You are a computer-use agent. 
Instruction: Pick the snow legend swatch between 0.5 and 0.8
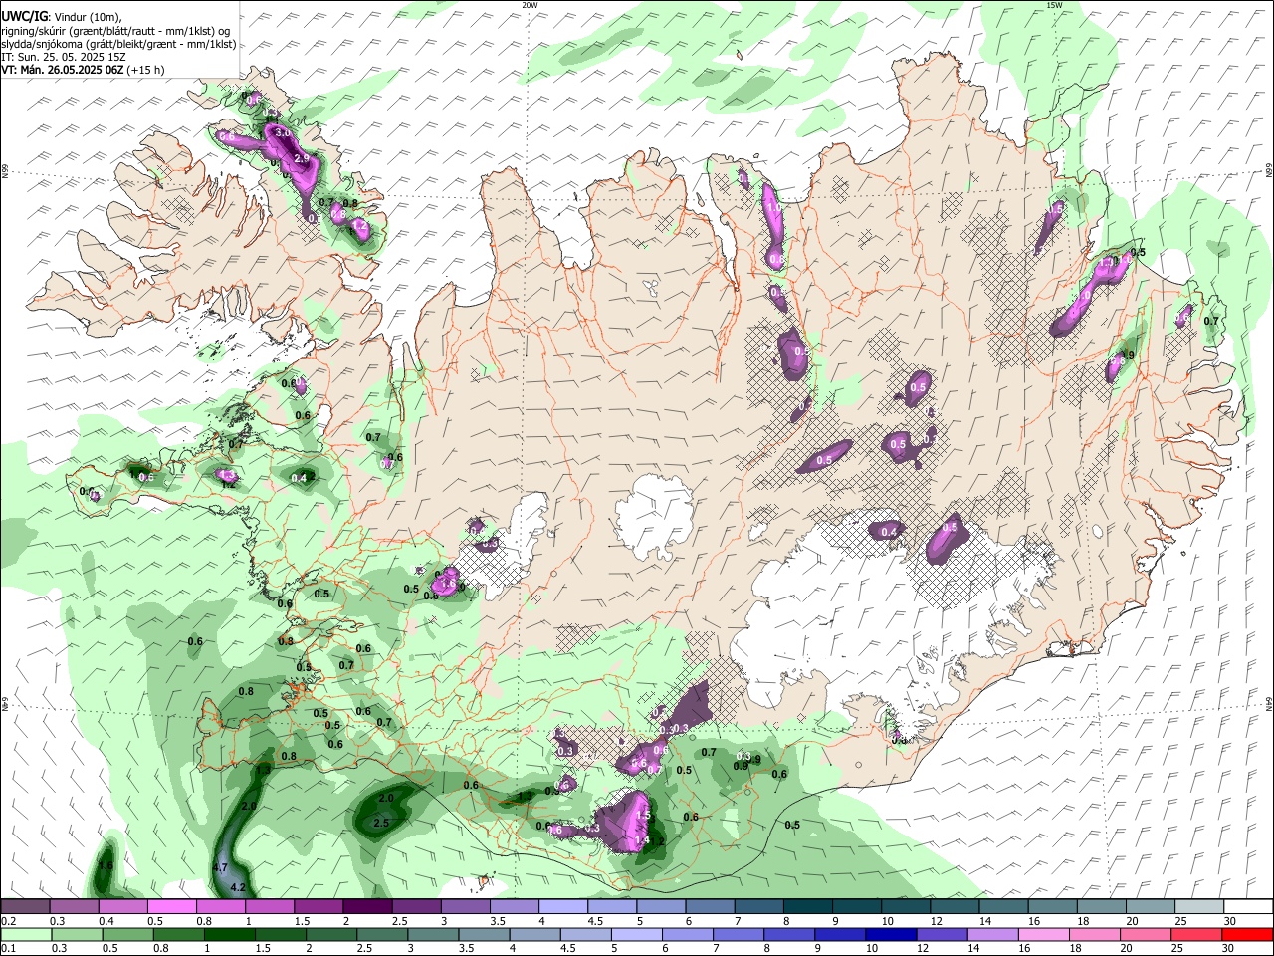pyautogui.click(x=171, y=907)
